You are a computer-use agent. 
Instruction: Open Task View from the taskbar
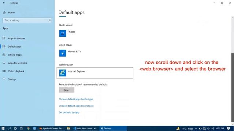click(22, 128)
